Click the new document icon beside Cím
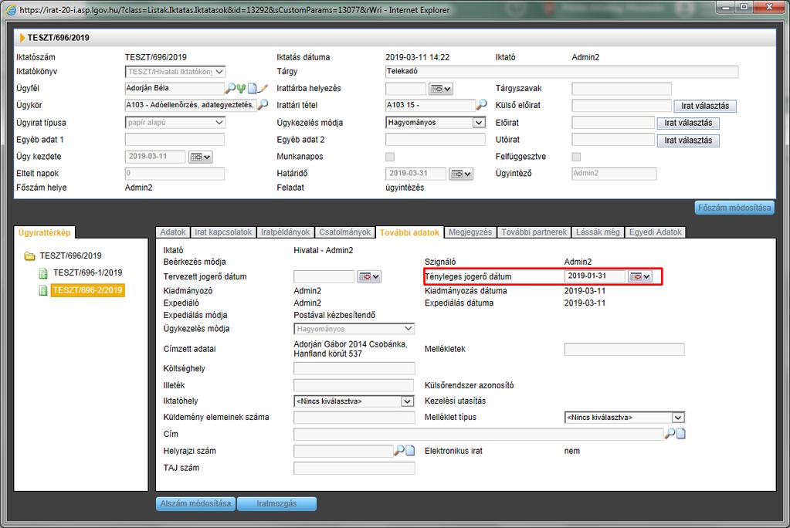The image size is (790, 528). [x=680, y=434]
